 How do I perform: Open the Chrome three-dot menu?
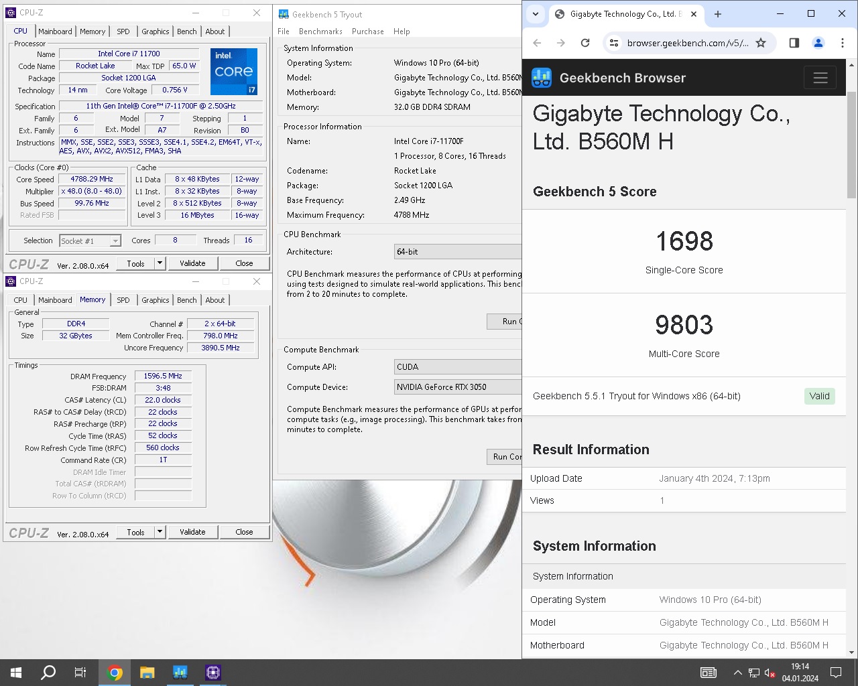point(843,43)
